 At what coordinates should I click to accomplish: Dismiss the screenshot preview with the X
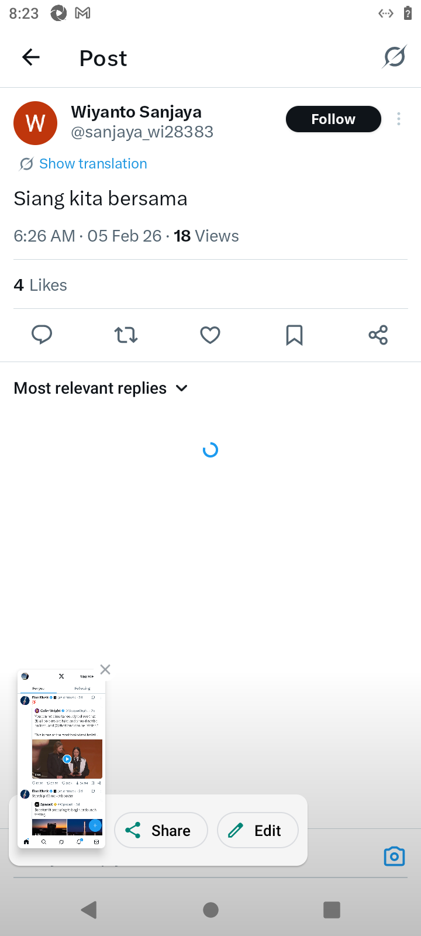click(x=105, y=669)
